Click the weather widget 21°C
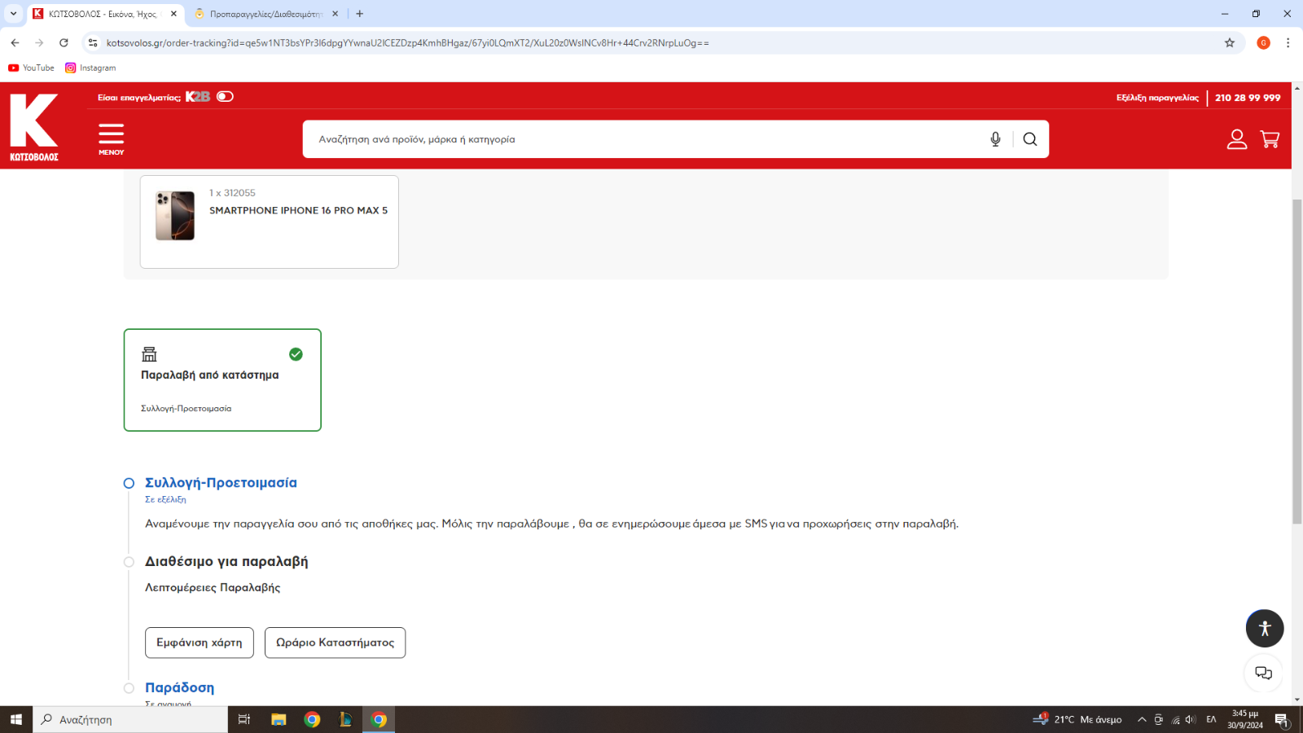The image size is (1303, 733). point(1077,719)
